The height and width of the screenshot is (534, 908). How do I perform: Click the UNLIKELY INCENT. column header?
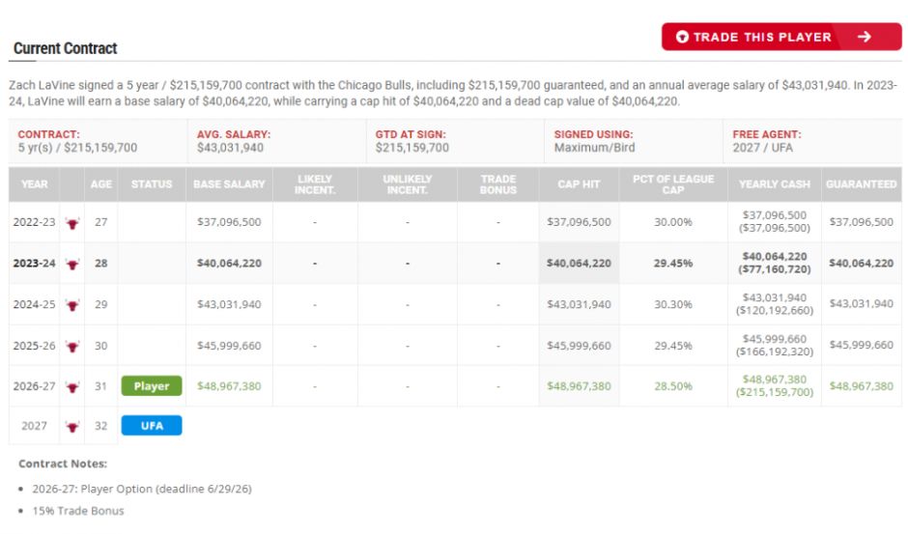(x=407, y=184)
